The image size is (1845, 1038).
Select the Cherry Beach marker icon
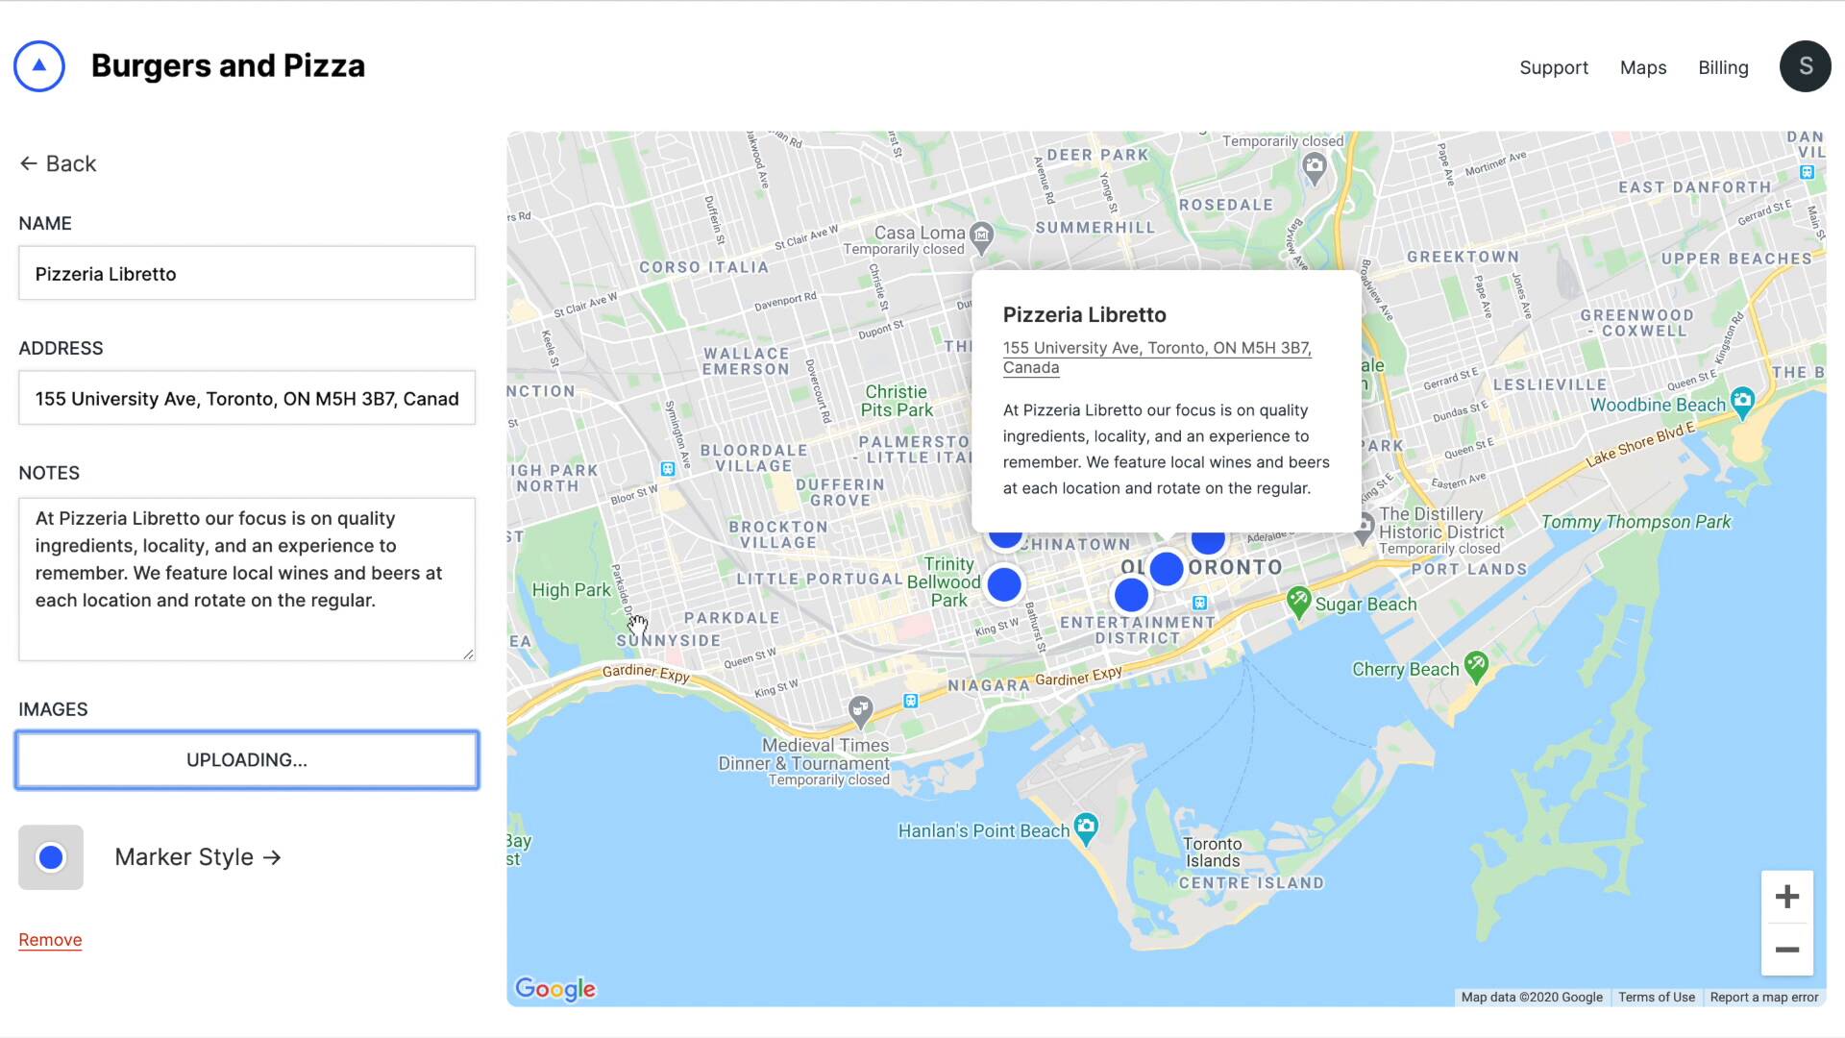1477,665
